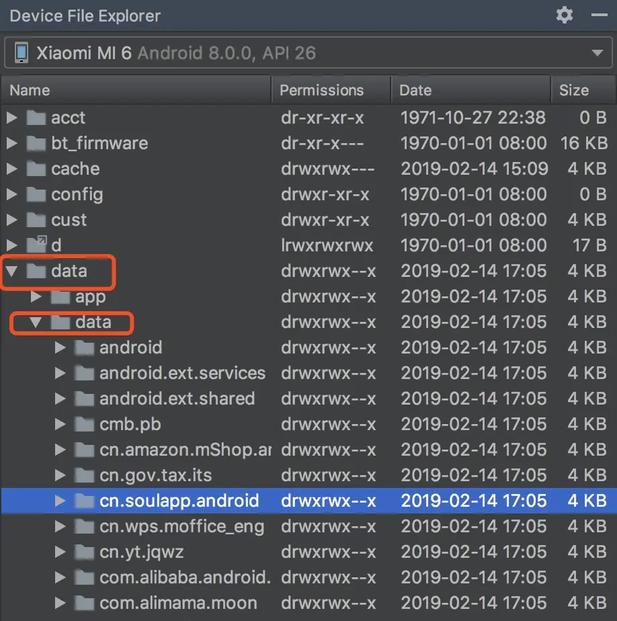Click the cn.amazon.mShop folder icon

coord(85,450)
